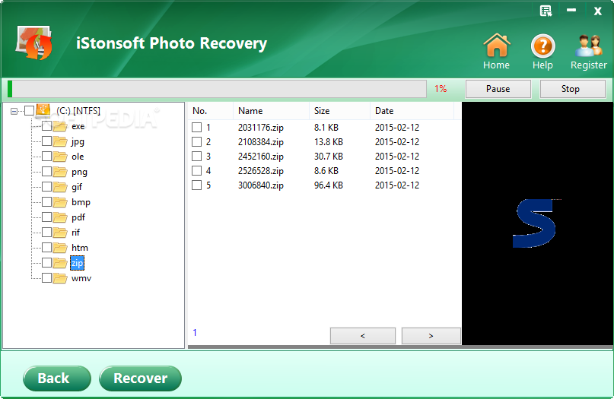Close the Photo Recovery window
This screenshot has height=399, width=614.
[597, 11]
